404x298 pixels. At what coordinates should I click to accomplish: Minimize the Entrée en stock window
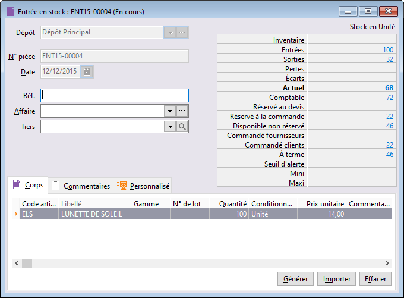[348, 12]
